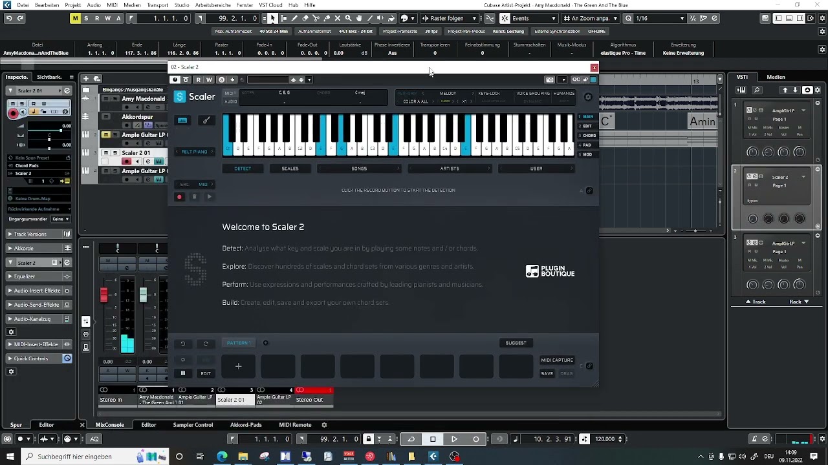Switch to the Akkord-Pads tab
The width and height of the screenshot is (828, 465).
click(x=246, y=425)
